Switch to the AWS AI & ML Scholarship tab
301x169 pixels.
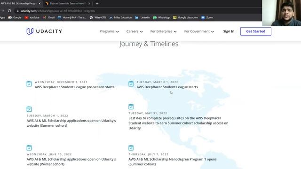(19, 3)
